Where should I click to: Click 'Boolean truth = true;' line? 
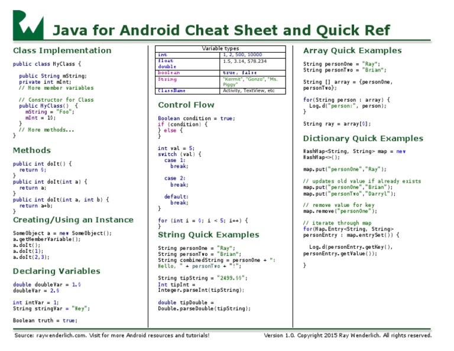coord(45,321)
